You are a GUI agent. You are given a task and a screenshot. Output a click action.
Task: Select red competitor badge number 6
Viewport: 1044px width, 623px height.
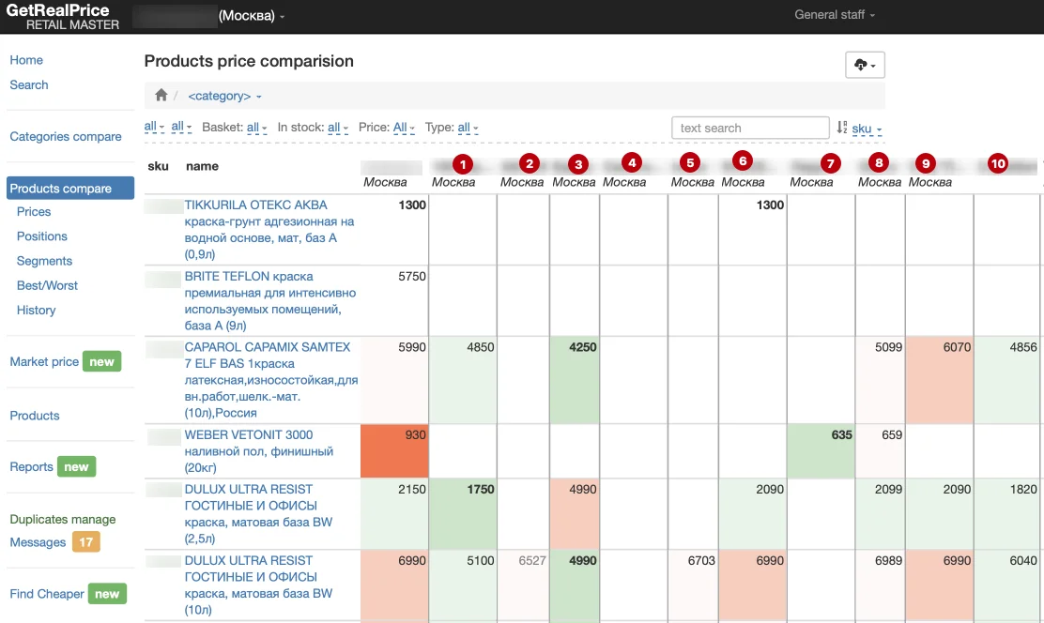pyautogui.click(x=742, y=160)
